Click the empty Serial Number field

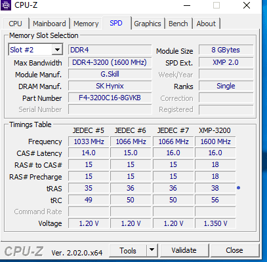pos(110,109)
